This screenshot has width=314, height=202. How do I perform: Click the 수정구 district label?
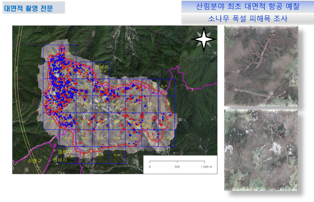34,161
